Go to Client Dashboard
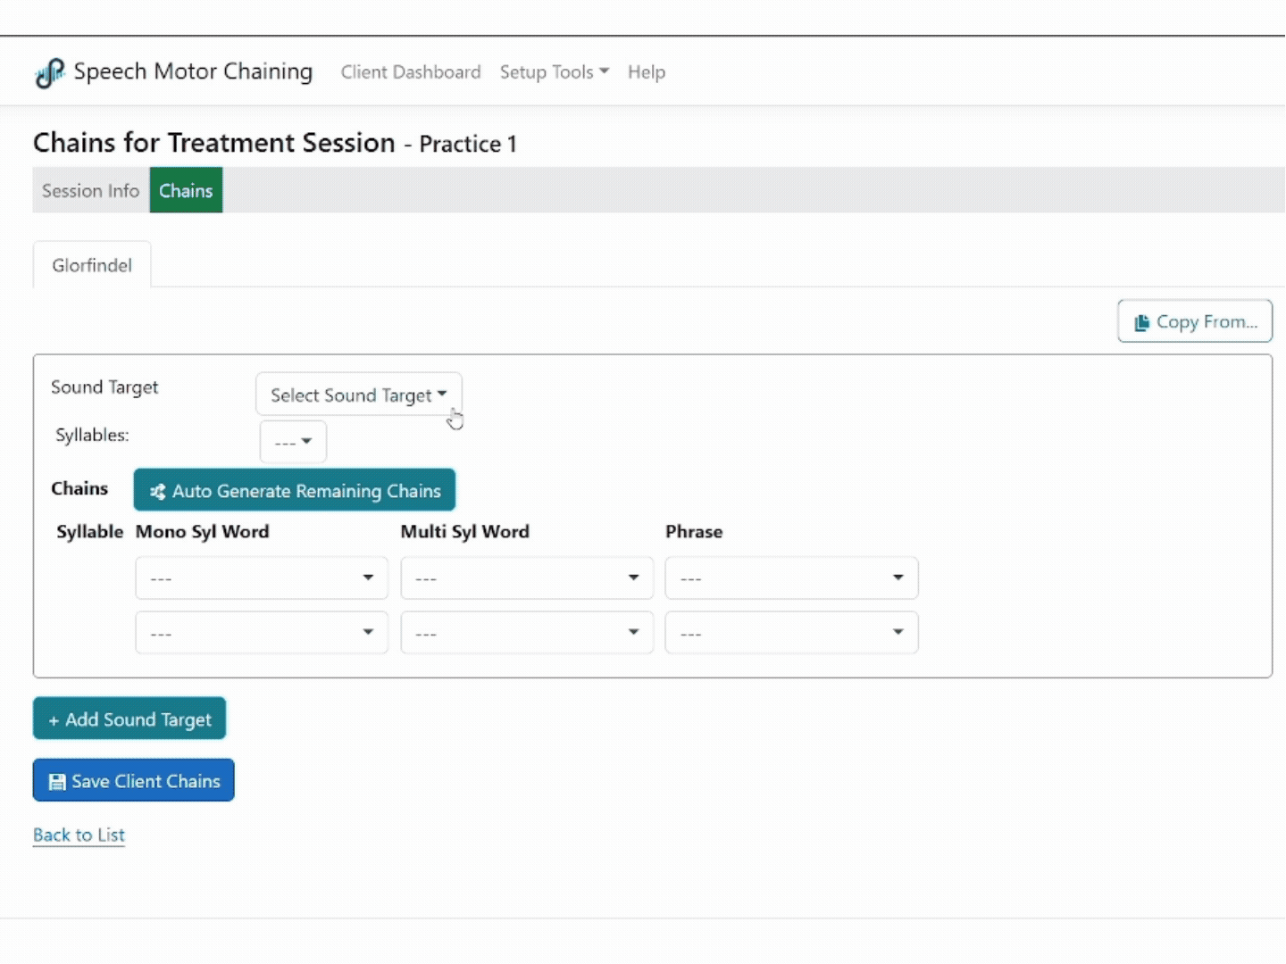 [x=411, y=72]
